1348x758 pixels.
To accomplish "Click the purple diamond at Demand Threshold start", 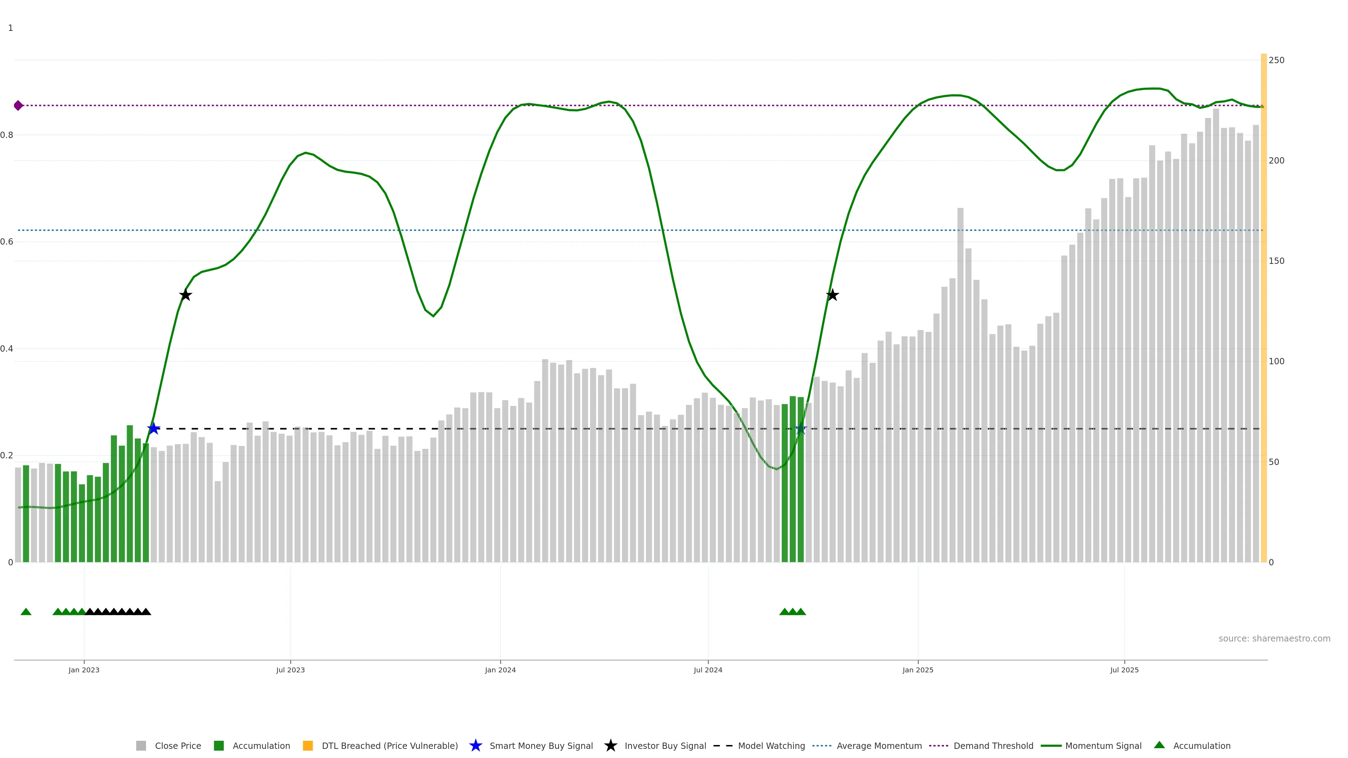I will pos(18,106).
